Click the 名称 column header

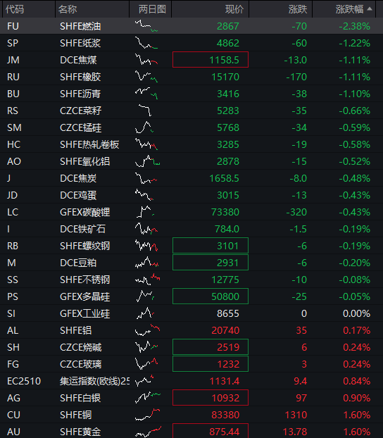[x=68, y=9]
